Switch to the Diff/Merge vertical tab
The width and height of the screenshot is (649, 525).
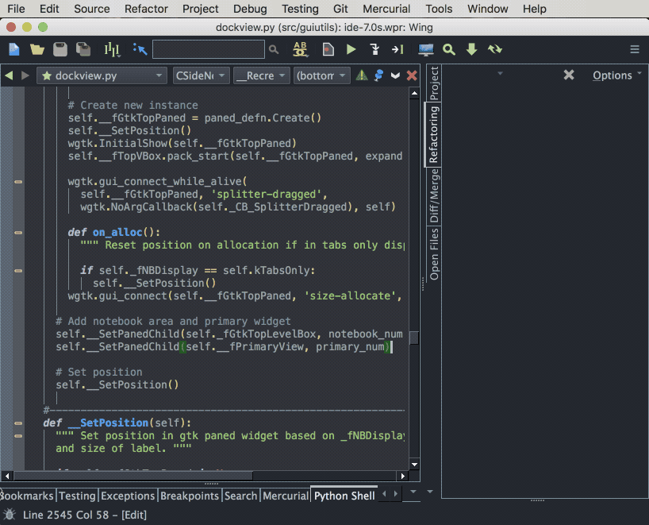(433, 196)
